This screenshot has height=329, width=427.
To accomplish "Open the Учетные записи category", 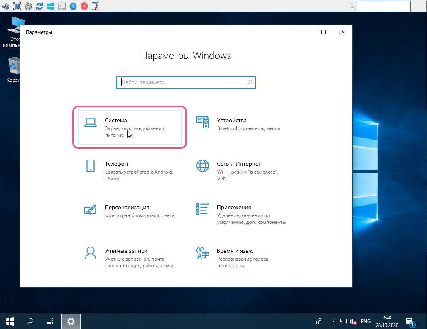I will click(130, 258).
